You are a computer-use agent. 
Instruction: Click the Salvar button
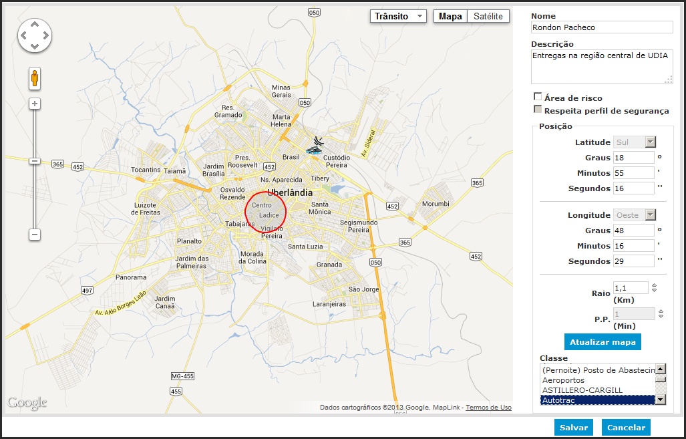click(574, 428)
